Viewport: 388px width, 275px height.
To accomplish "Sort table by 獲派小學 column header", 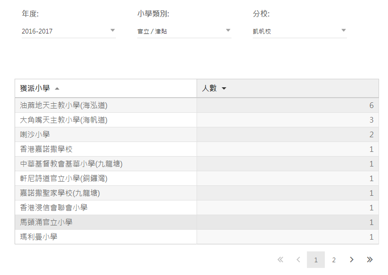I will [35, 88].
